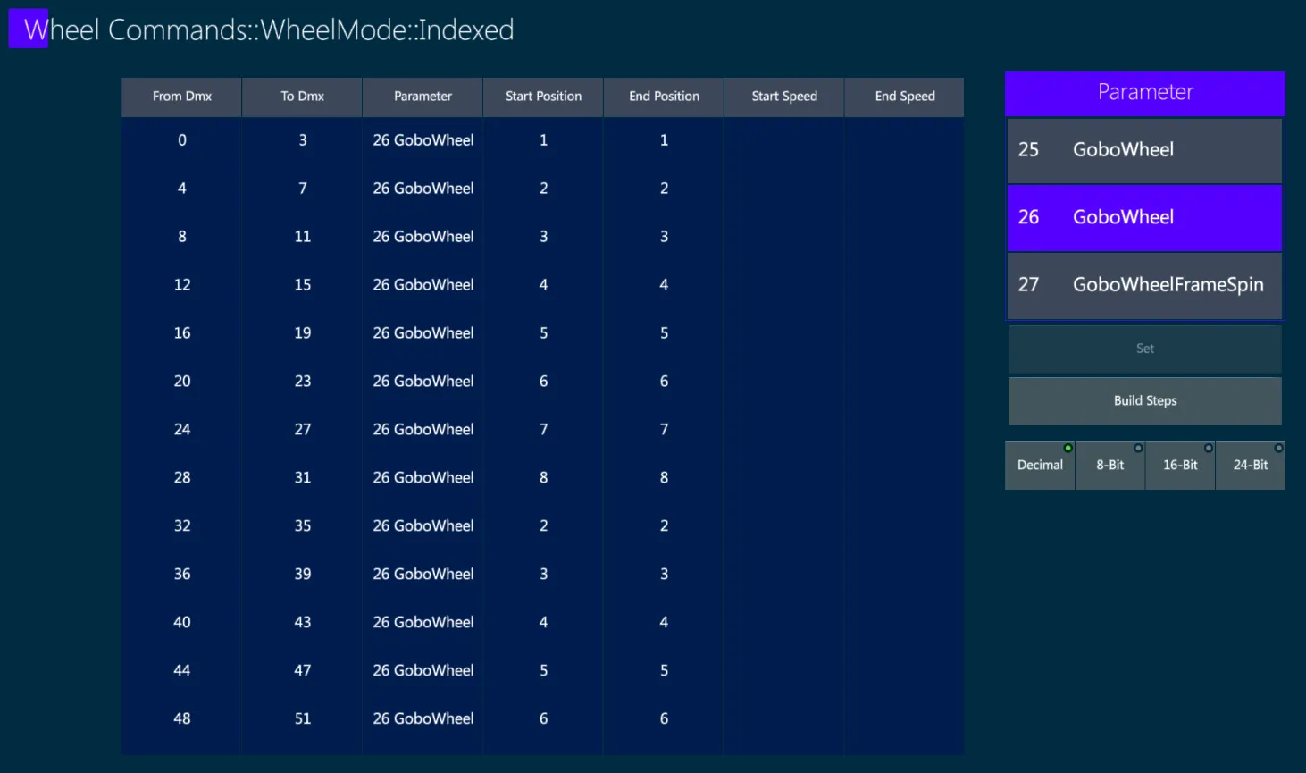The width and height of the screenshot is (1306, 773).
Task: Select To Dmx cell with value 7
Action: [303, 189]
